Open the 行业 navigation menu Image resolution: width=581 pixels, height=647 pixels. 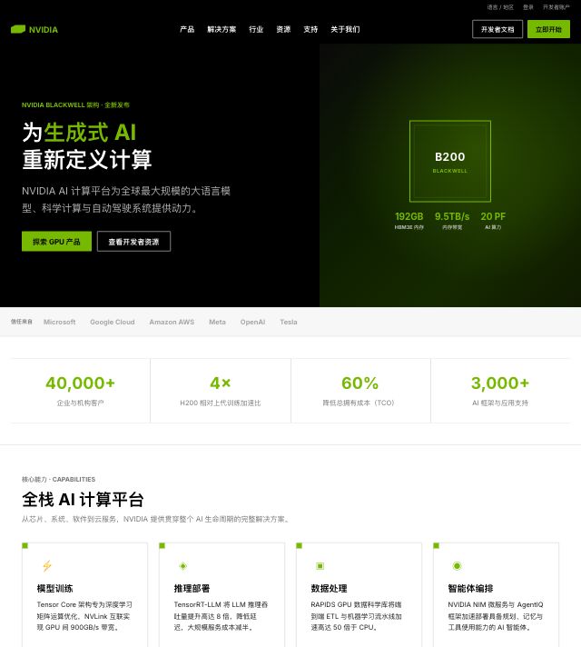click(x=256, y=29)
